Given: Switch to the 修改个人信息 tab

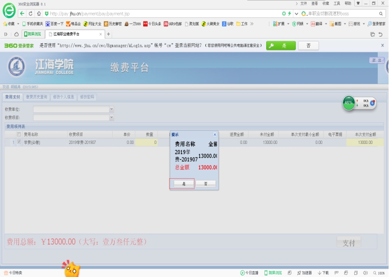Looking at the screenshot, I should 63,97.
